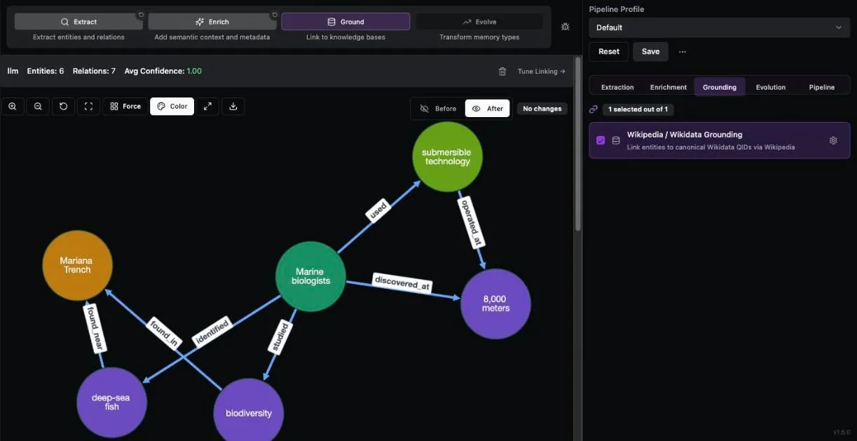Open the Pipeline Profile Default dropdown
The height and width of the screenshot is (441, 857).
pos(720,27)
